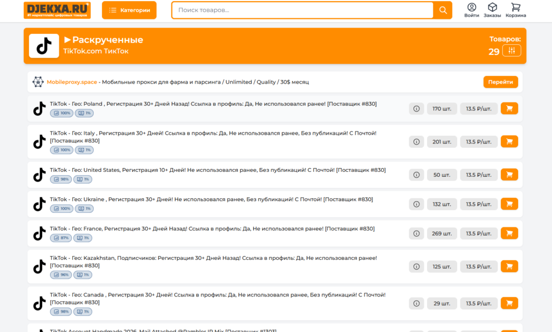Open info for the Italy TikTok listing
552x332 pixels.
tap(417, 142)
